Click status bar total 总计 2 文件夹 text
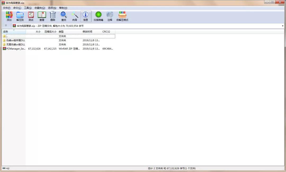 (x=172, y=168)
